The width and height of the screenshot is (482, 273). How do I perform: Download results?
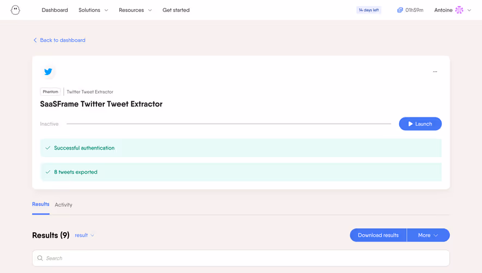378,235
